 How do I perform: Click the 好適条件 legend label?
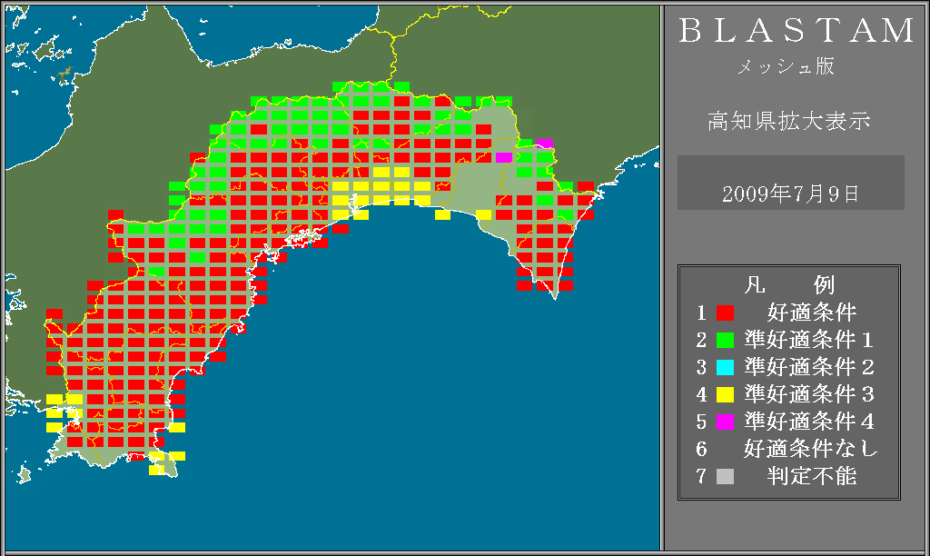812,313
